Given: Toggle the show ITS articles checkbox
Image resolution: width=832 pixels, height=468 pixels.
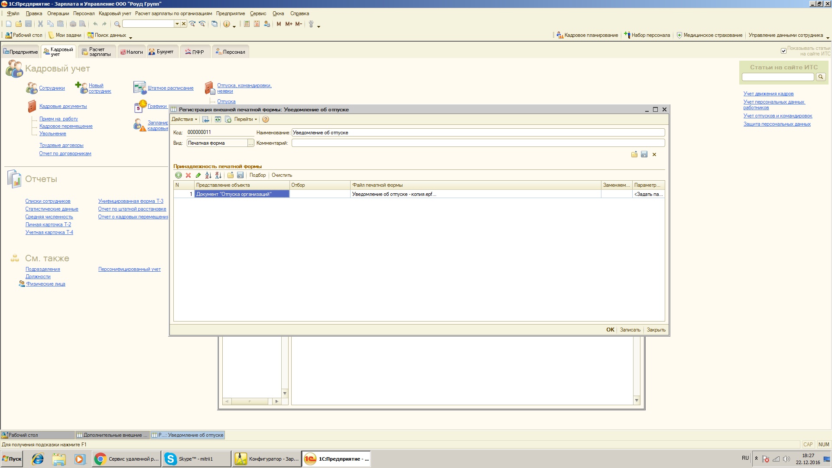Looking at the screenshot, I should (x=783, y=51).
